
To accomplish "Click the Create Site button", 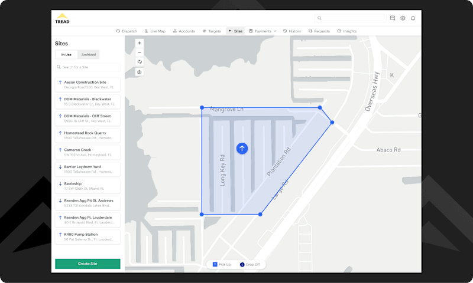I will 88,264.
